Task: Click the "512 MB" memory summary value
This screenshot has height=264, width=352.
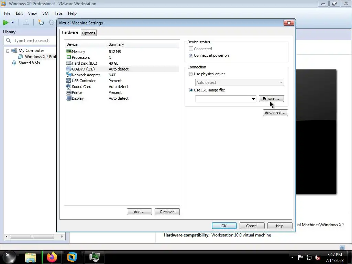Action: click(x=115, y=52)
